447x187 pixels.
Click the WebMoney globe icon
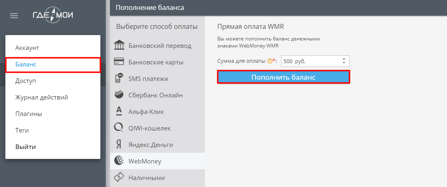119,161
